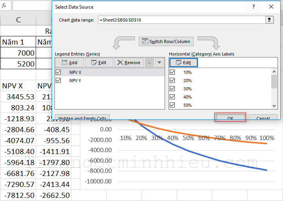Screen dimensions: 283x201
Task: Click in the Chart data range field
Action: pyautogui.click(x=180, y=20)
